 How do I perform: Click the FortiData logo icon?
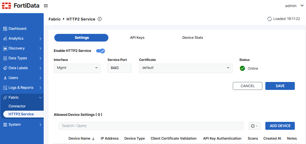pyautogui.click(x=7, y=6)
